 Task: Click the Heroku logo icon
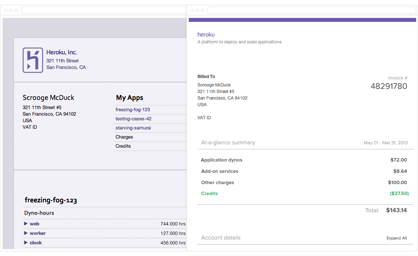click(x=33, y=60)
